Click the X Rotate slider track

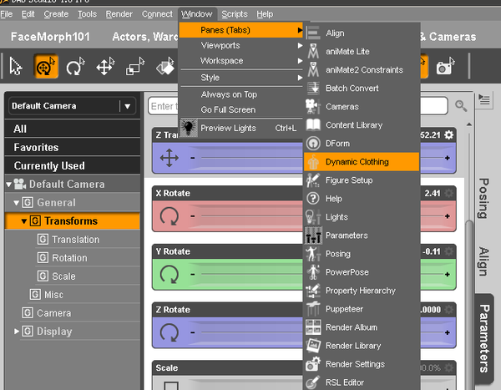click(x=252, y=216)
